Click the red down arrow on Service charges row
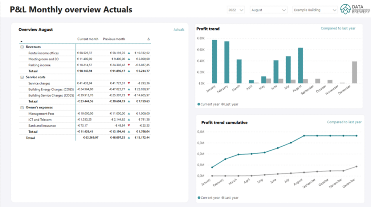The image size is (371, 207). tap(129, 83)
